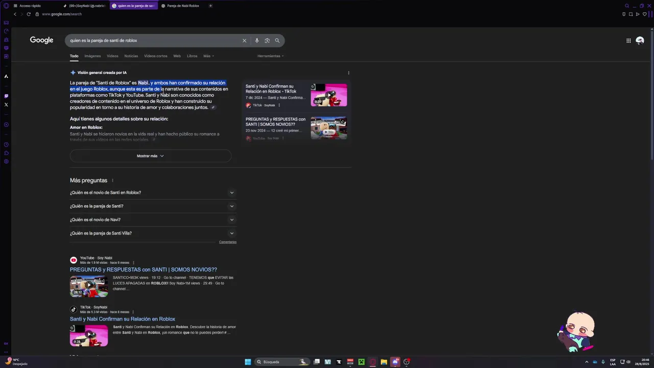
Task: Click inside the Google search input field
Action: tap(153, 40)
